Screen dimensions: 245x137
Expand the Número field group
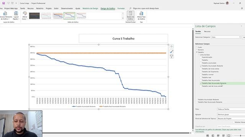pyautogui.click(x=197, y=50)
